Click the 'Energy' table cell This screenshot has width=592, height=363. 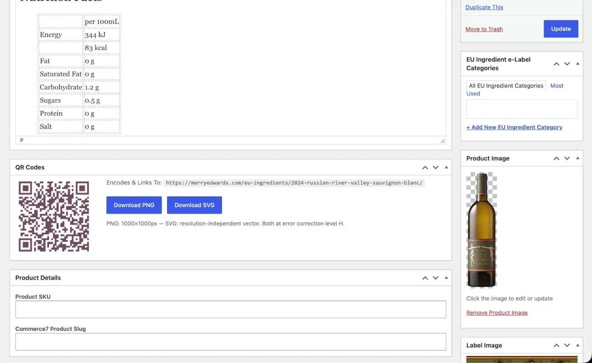point(61,35)
